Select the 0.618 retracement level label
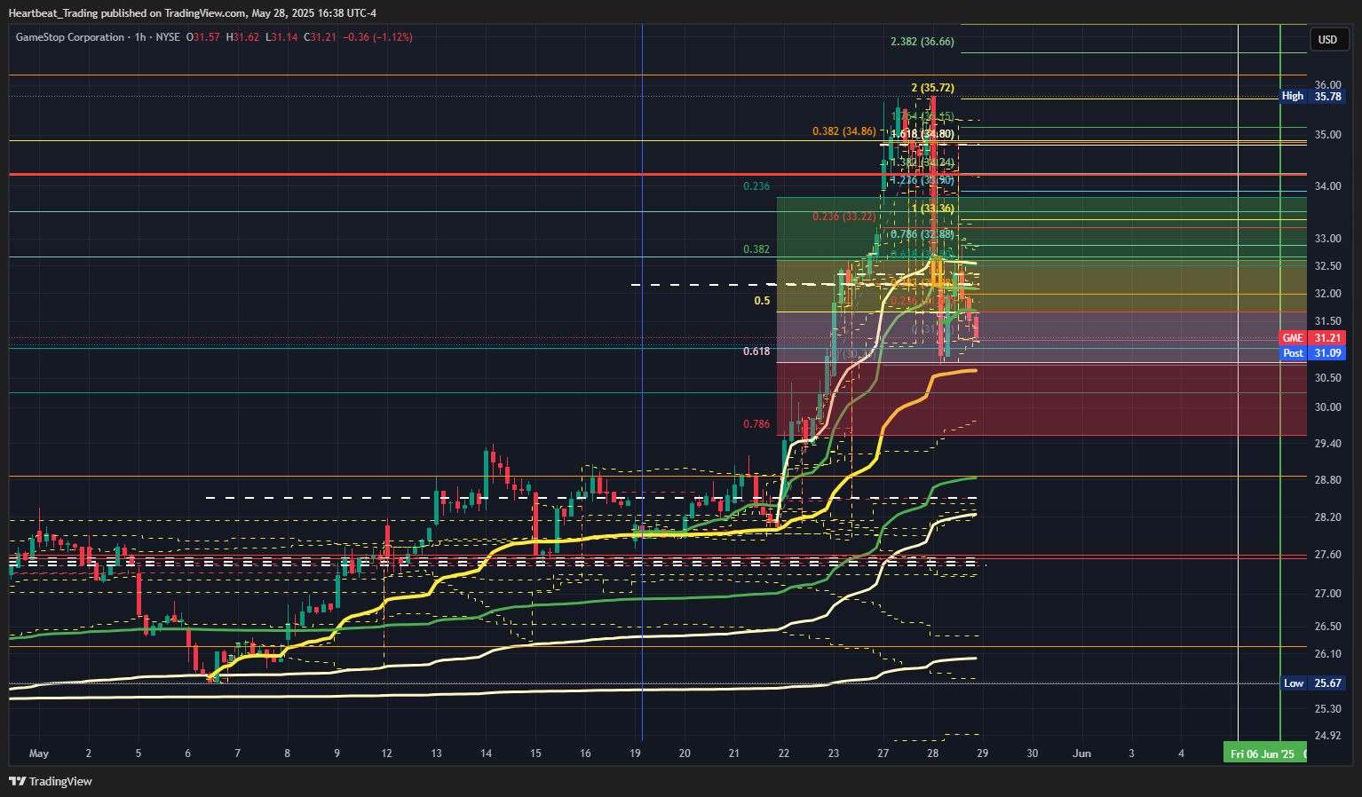 click(x=756, y=351)
